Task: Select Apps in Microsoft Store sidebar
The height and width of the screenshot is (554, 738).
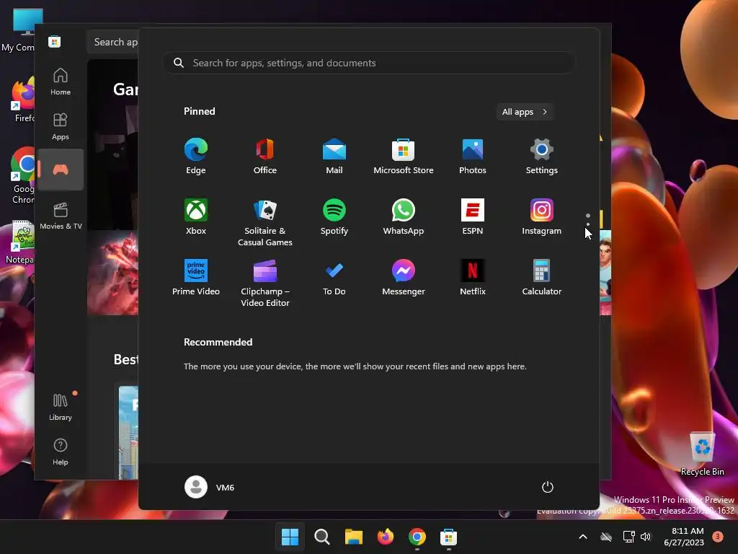Action: point(61,126)
